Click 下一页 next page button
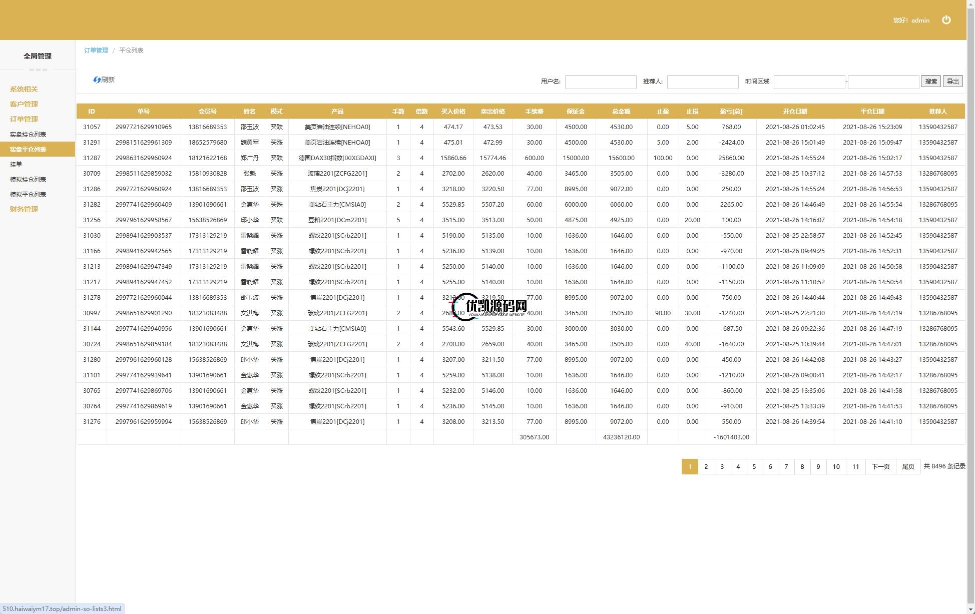The width and height of the screenshot is (975, 614). point(880,466)
